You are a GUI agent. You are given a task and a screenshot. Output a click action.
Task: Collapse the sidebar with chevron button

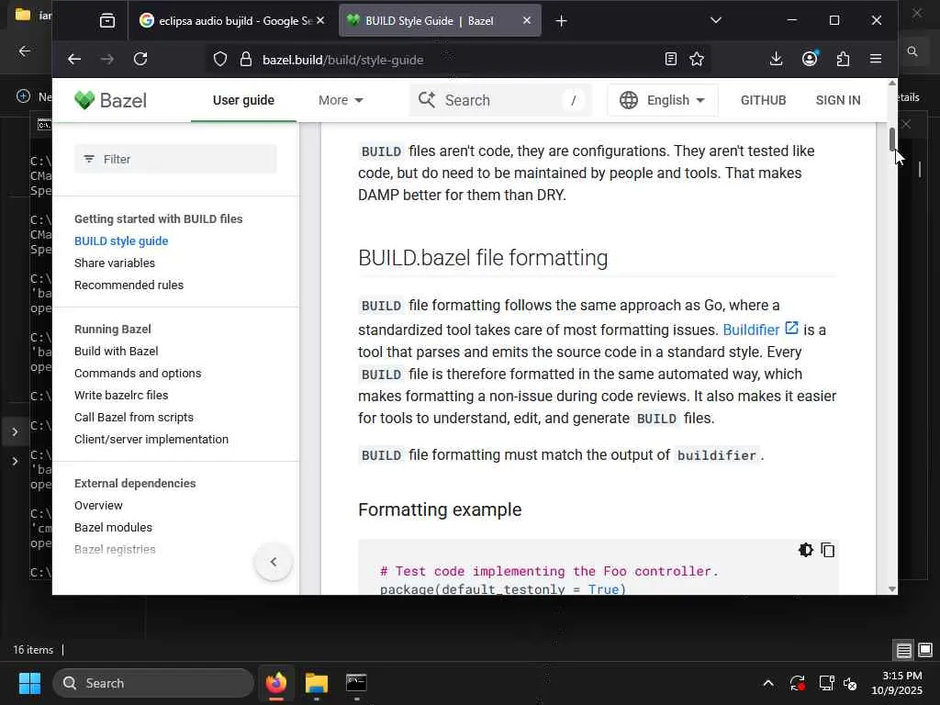[x=274, y=563]
